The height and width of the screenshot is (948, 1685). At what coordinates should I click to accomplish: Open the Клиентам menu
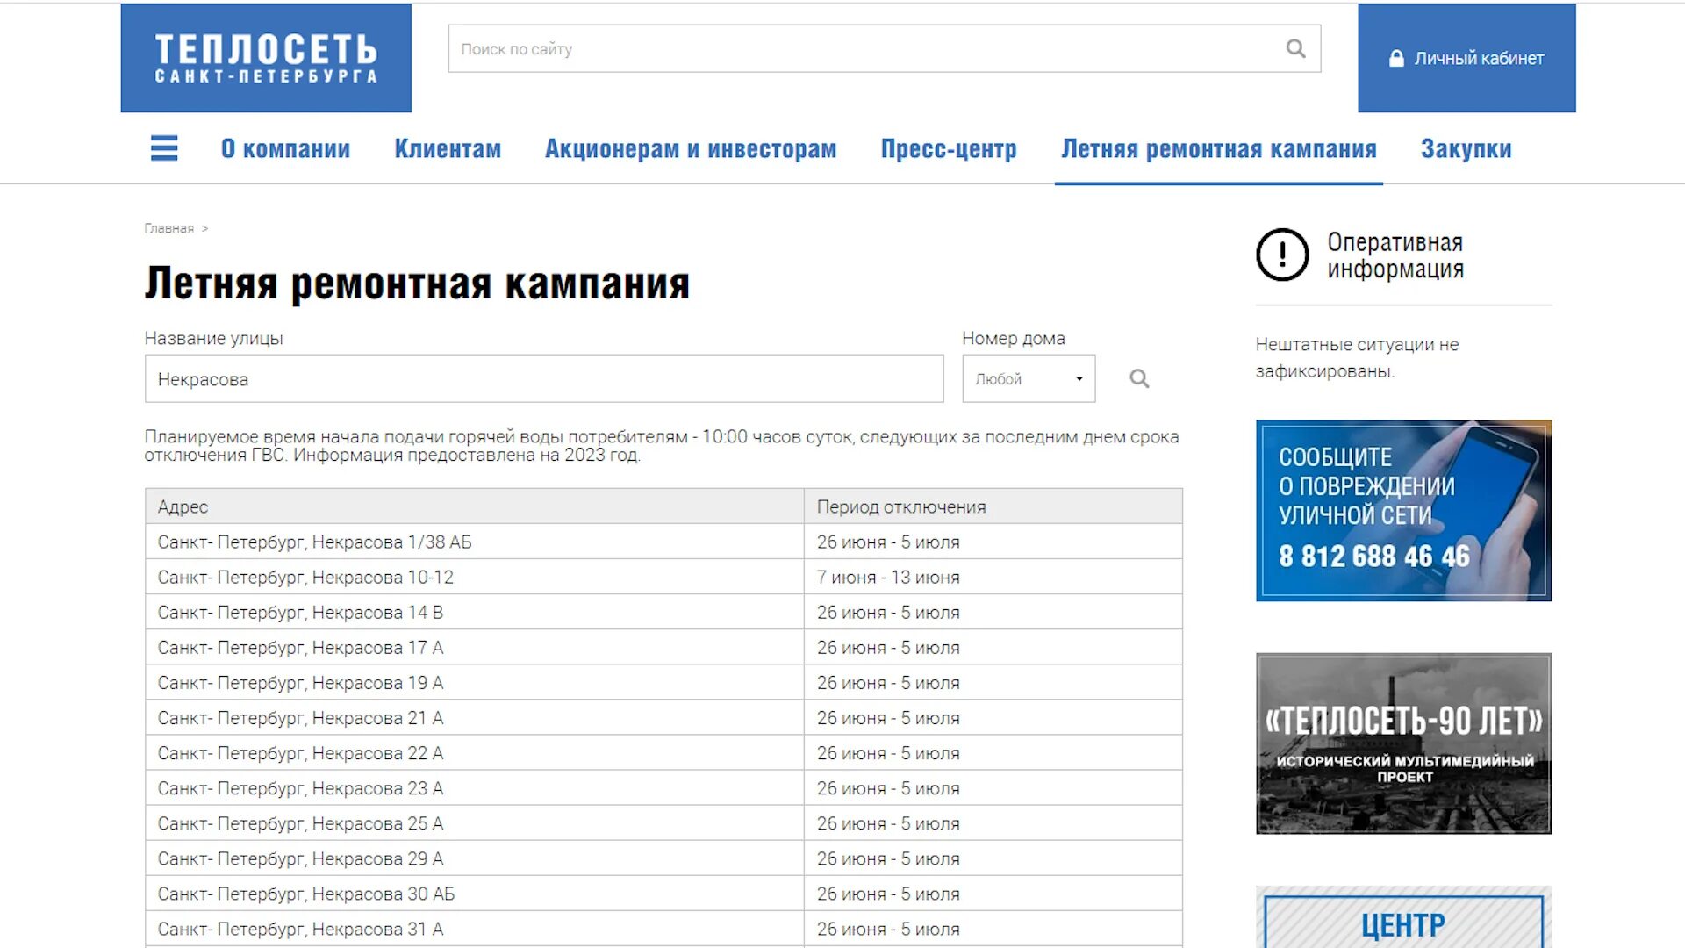click(448, 149)
